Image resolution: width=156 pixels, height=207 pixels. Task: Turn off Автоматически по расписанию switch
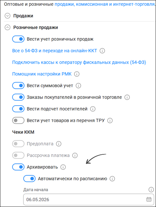tap(29, 178)
